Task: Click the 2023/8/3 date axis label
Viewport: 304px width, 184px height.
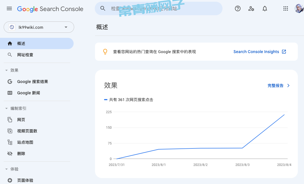Action: click(242, 165)
